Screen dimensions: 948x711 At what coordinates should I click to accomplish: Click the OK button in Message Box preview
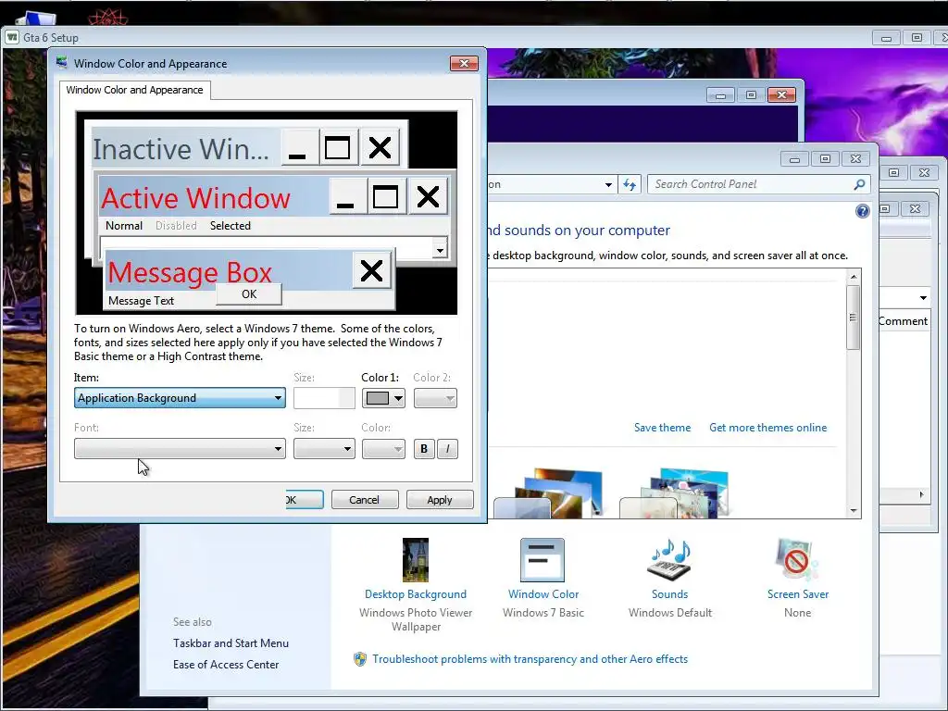[x=249, y=294]
